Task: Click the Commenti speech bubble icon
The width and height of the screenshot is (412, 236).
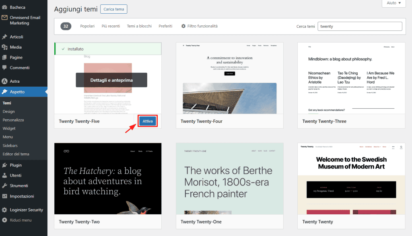Action: tap(4, 68)
